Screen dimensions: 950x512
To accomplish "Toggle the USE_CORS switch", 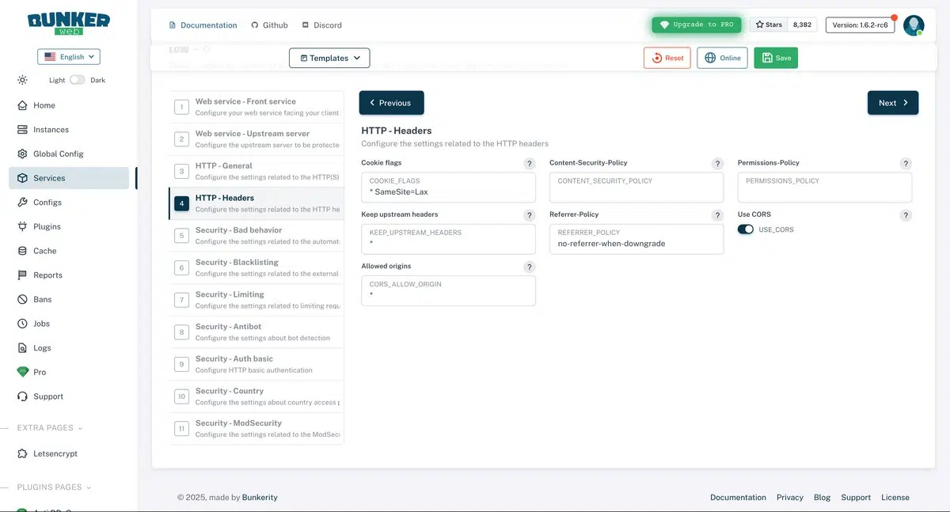I will pyautogui.click(x=746, y=229).
